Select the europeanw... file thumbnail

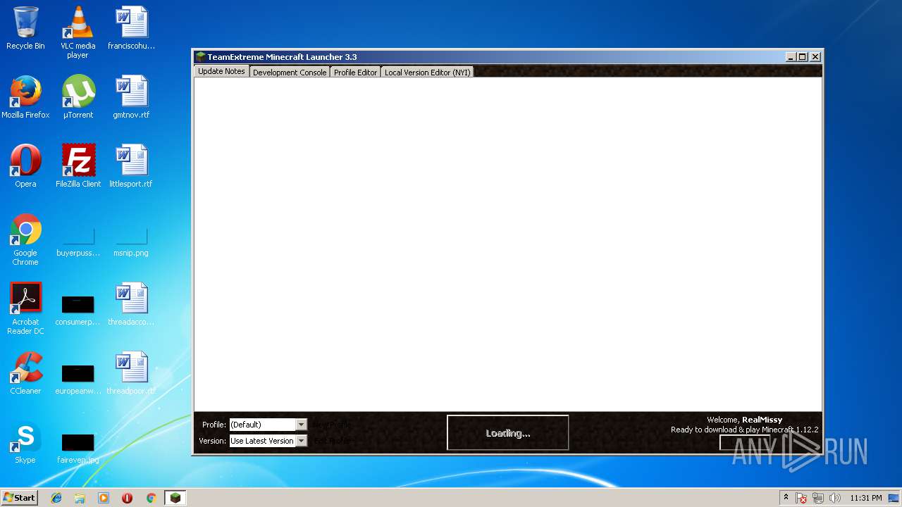78,378
